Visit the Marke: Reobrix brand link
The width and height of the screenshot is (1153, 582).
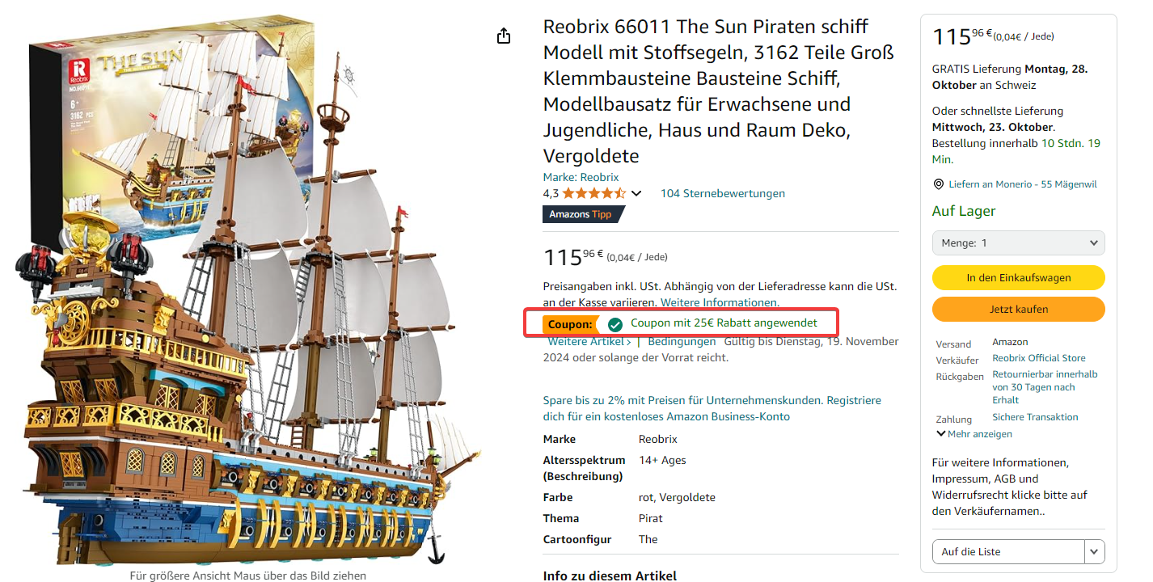(x=581, y=177)
